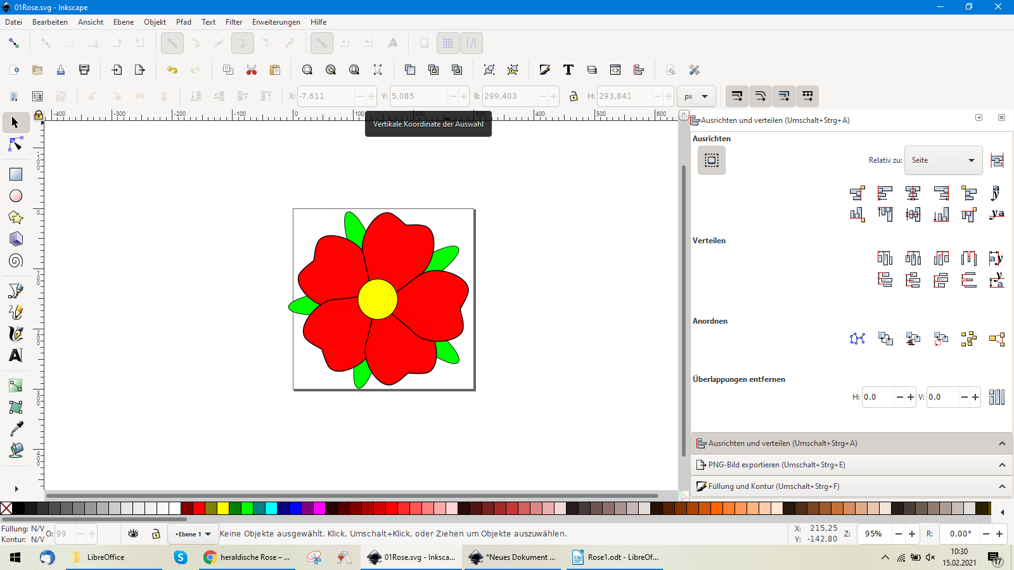Click the Undo arrow icon
The image size is (1014, 570).
point(172,70)
